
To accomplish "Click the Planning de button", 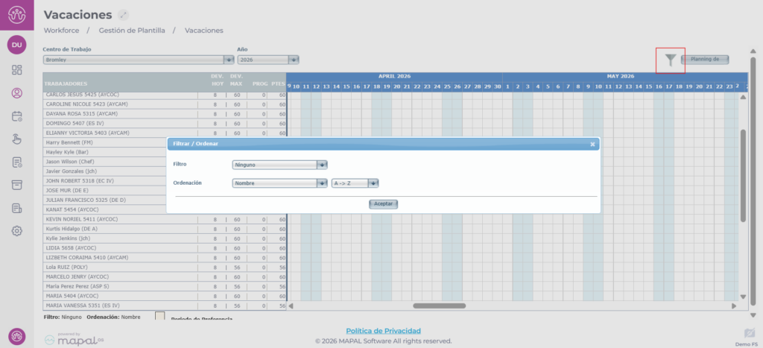I will tap(705, 60).
